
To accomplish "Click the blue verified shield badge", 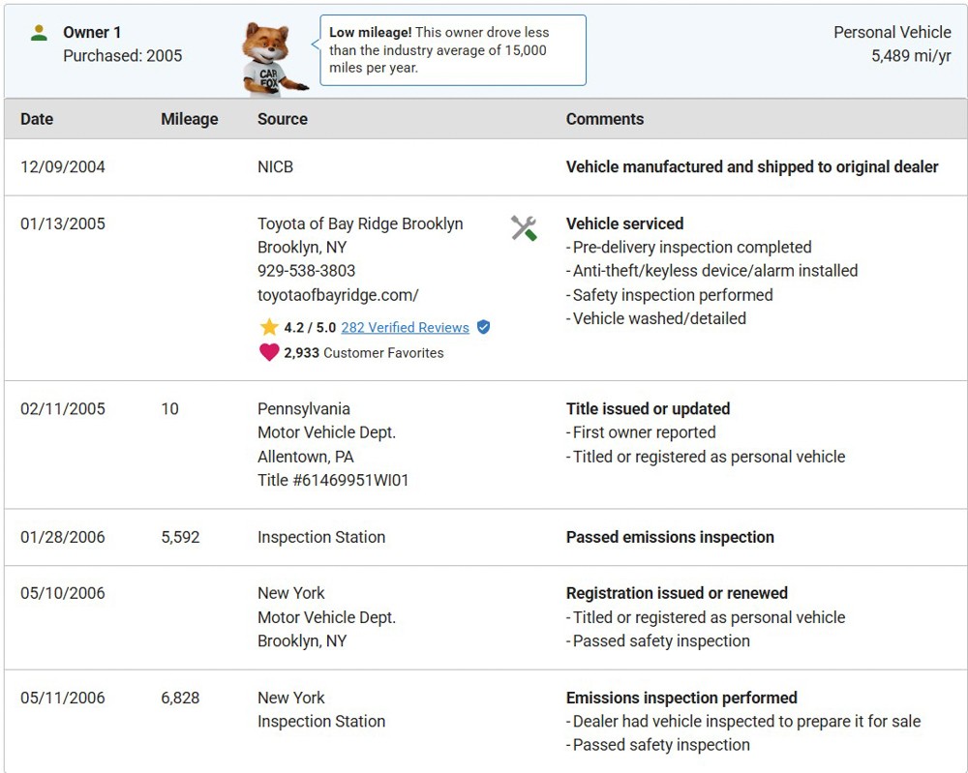I will tap(483, 327).
